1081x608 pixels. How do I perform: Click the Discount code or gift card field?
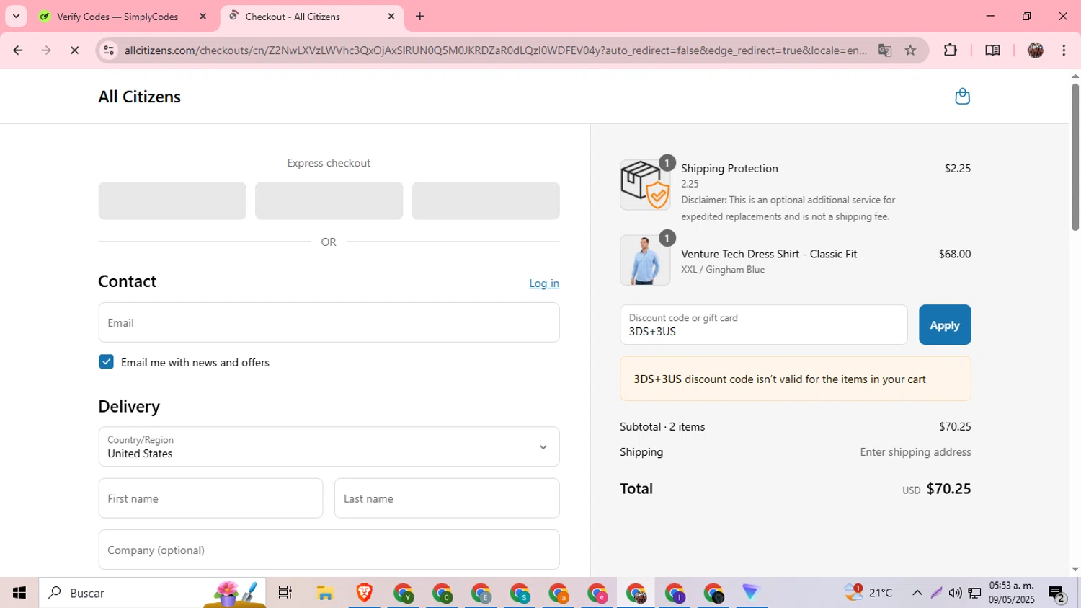point(763,325)
